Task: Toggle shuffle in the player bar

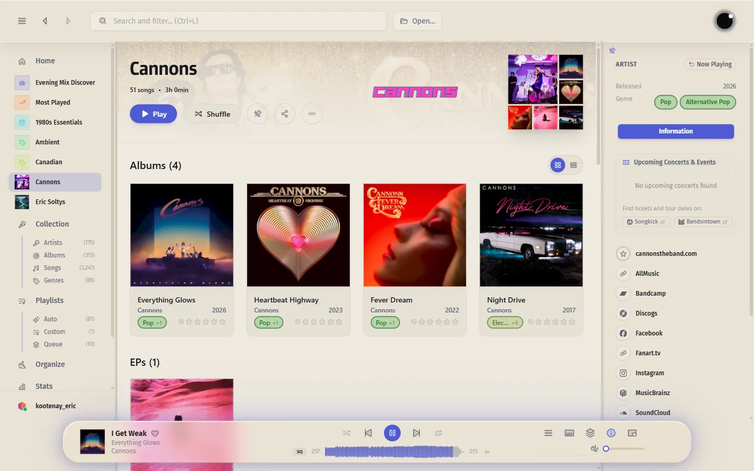Action: [346, 433]
